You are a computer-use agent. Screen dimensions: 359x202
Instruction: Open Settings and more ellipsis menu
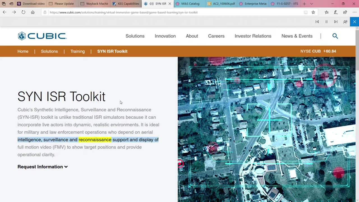point(354,12)
